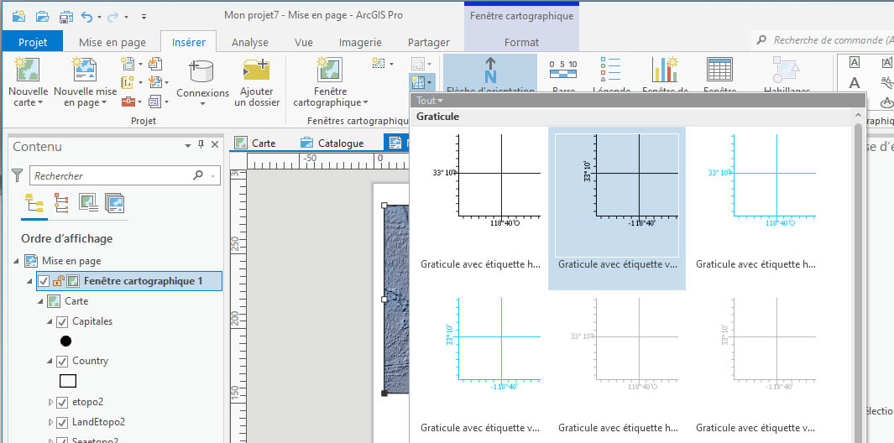Open the blue Projet tab
The width and height of the screenshot is (894, 443).
(x=32, y=42)
